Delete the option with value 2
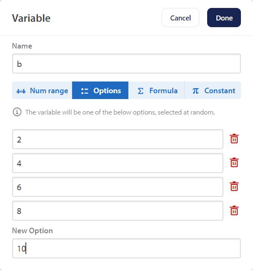The image size is (253, 270). tap(234, 139)
